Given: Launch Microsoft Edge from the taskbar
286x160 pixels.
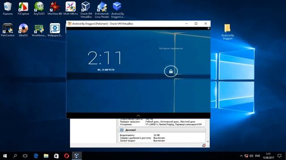Looking at the screenshot, I should (x=36, y=156).
